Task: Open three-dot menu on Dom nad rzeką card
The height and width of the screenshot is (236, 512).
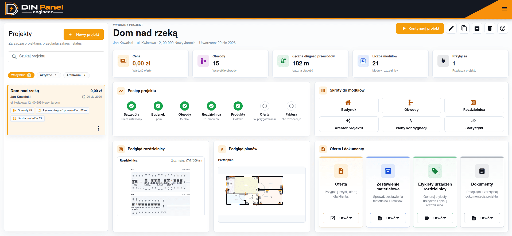Action: pos(98,128)
